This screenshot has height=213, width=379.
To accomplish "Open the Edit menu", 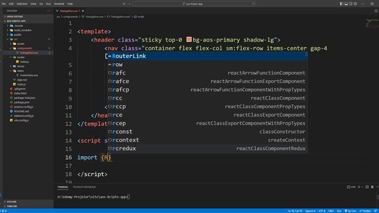I will tap(11, 4).
